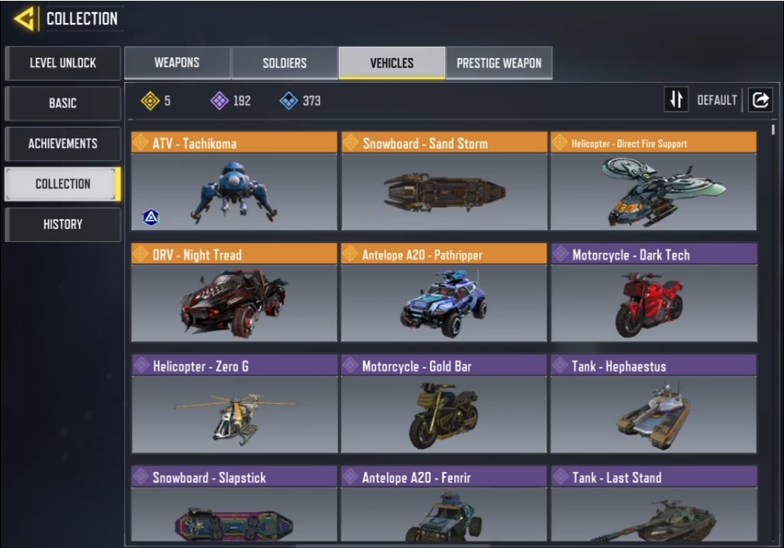
Task: Switch to the Weapons tab
Action: coord(177,63)
